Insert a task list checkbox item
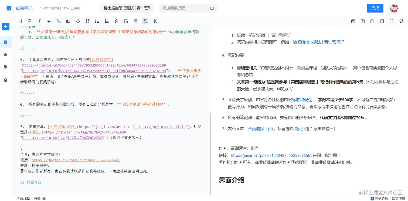Image resolution: width=408 pixels, height=201 pixels. [x=126, y=21]
